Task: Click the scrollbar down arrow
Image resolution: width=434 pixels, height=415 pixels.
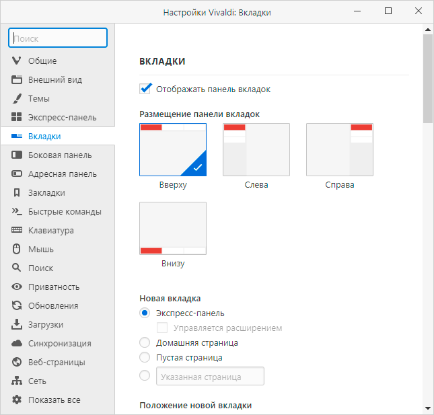Action: (428, 408)
